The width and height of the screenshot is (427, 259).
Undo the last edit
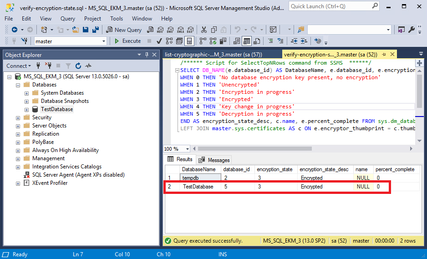[238, 30]
